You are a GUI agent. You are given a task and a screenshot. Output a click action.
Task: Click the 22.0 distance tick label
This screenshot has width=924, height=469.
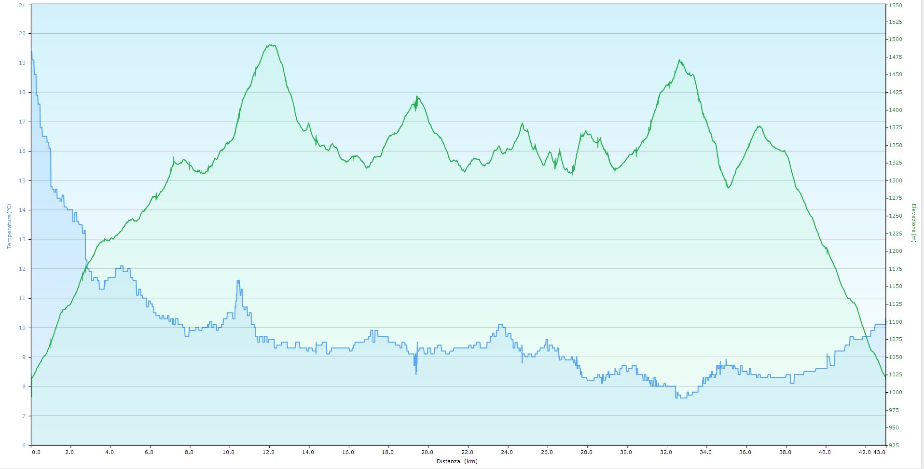click(467, 452)
